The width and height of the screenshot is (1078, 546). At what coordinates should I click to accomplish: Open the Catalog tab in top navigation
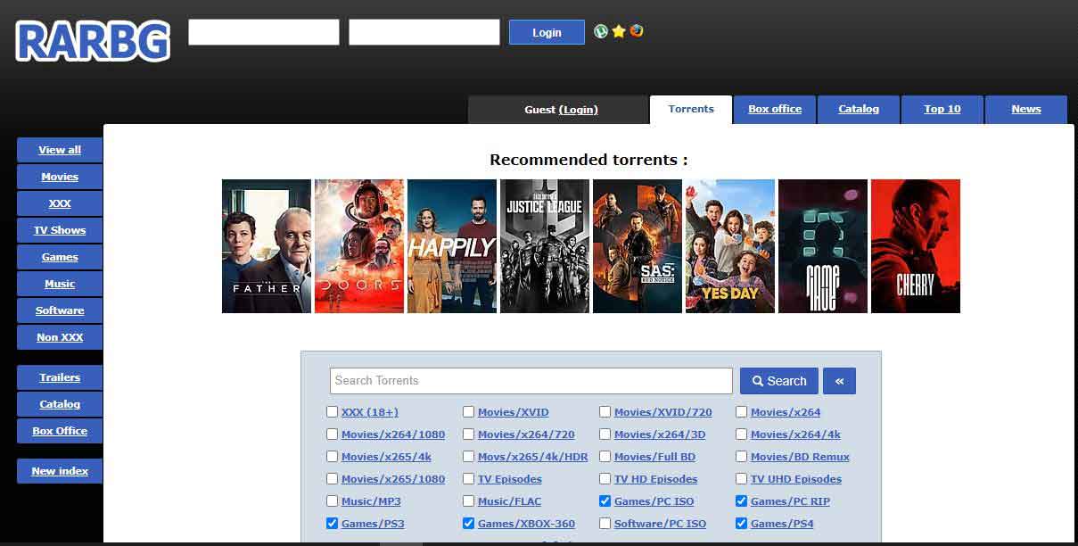859,109
